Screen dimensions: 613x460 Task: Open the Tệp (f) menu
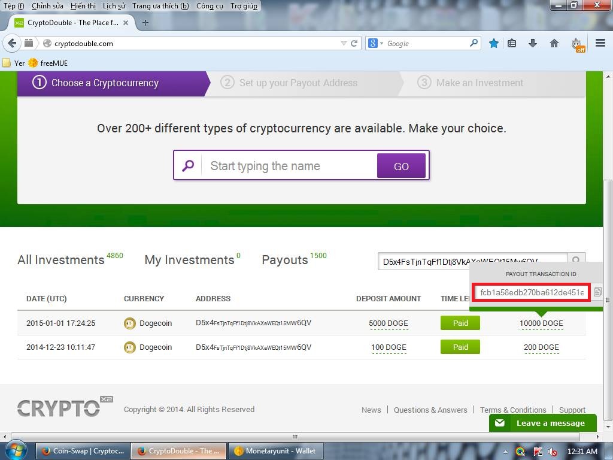click(x=14, y=6)
